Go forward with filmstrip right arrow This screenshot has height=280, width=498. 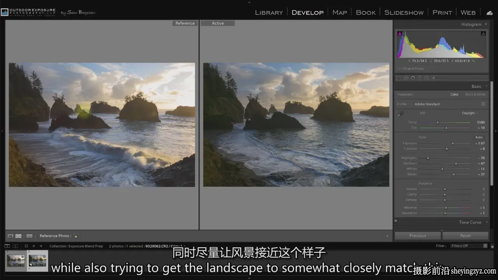[41, 246]
